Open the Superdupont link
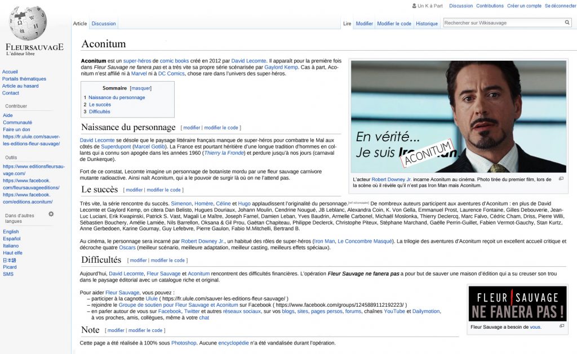Viewport: 577px width, 354px height. click(x=116, y=146)
